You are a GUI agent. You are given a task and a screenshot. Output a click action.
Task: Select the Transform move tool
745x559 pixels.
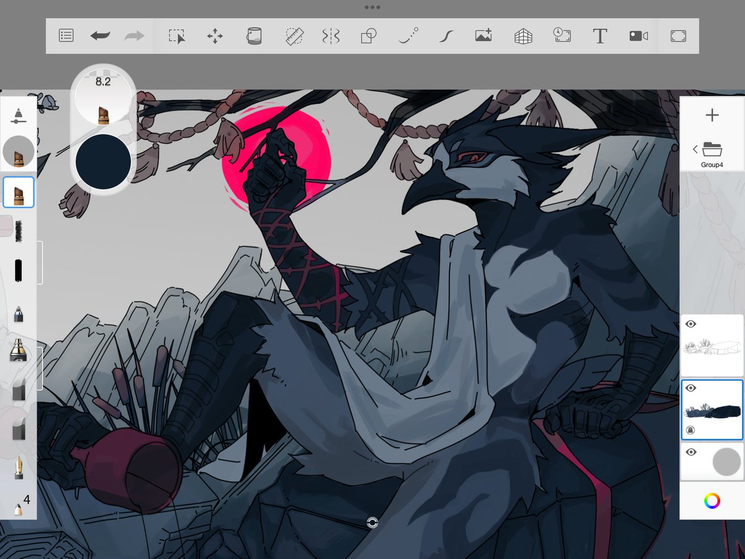click(x=215, y=36)
